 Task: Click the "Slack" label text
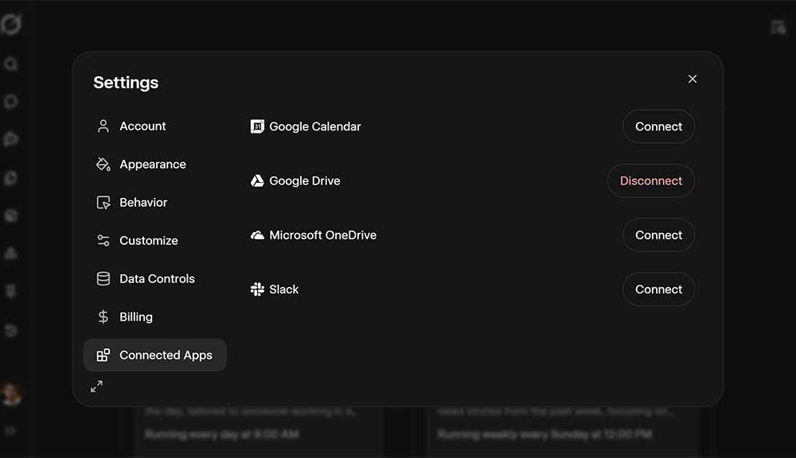[x=284, y=289]
